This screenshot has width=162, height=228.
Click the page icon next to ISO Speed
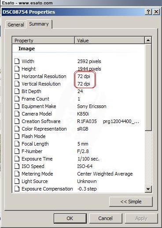(x=17, y=166)
